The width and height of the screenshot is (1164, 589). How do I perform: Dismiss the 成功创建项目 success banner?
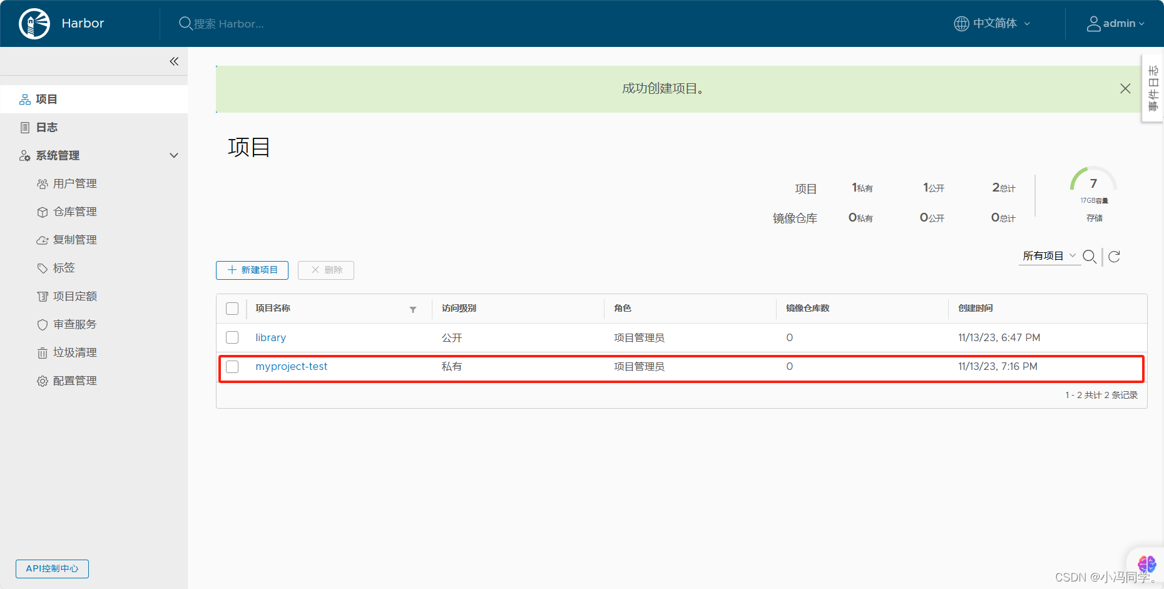click(x=1125, y=89)
